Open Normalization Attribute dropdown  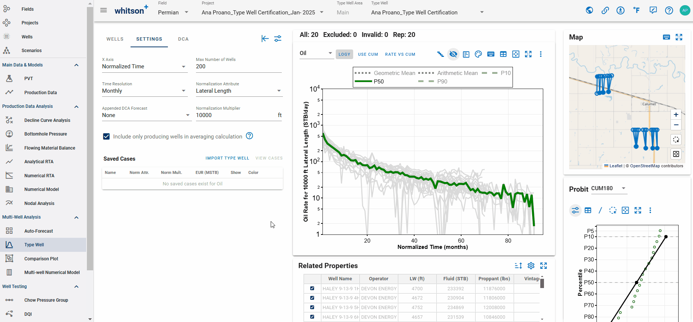coord(239,91)
